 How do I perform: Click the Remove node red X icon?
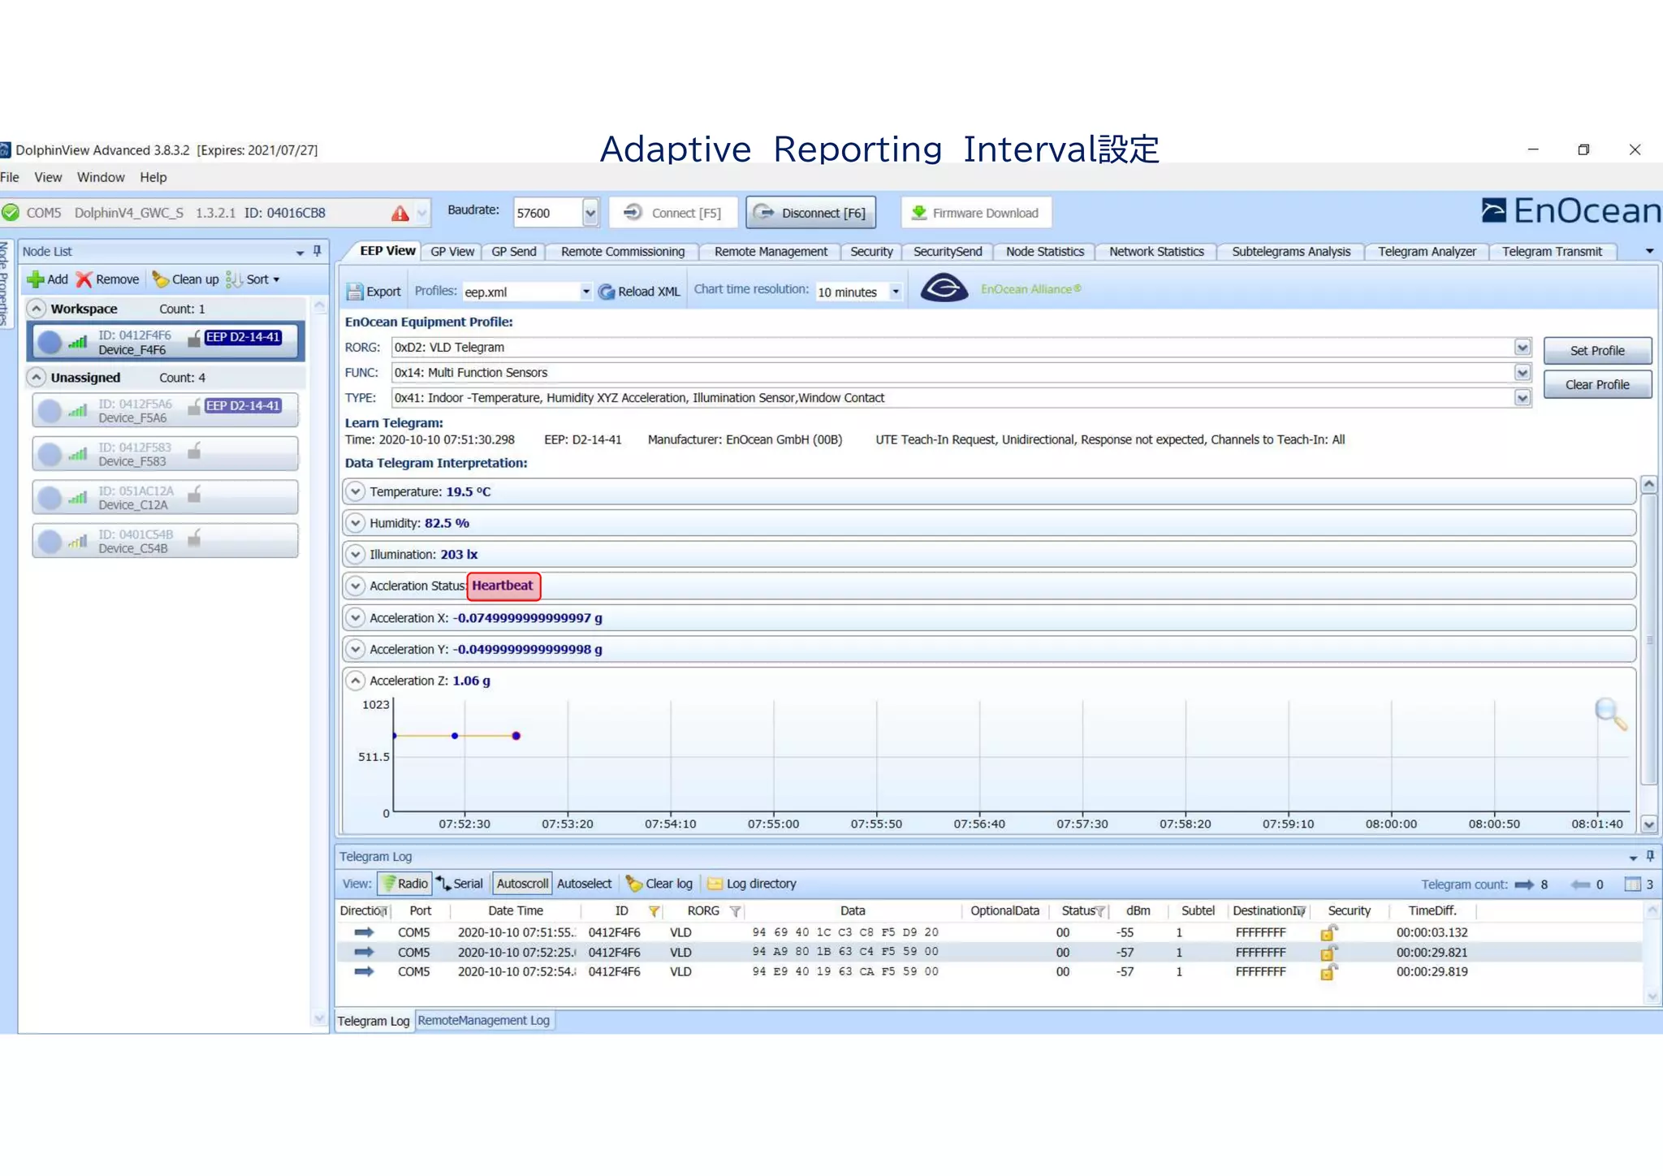[84, 279]
